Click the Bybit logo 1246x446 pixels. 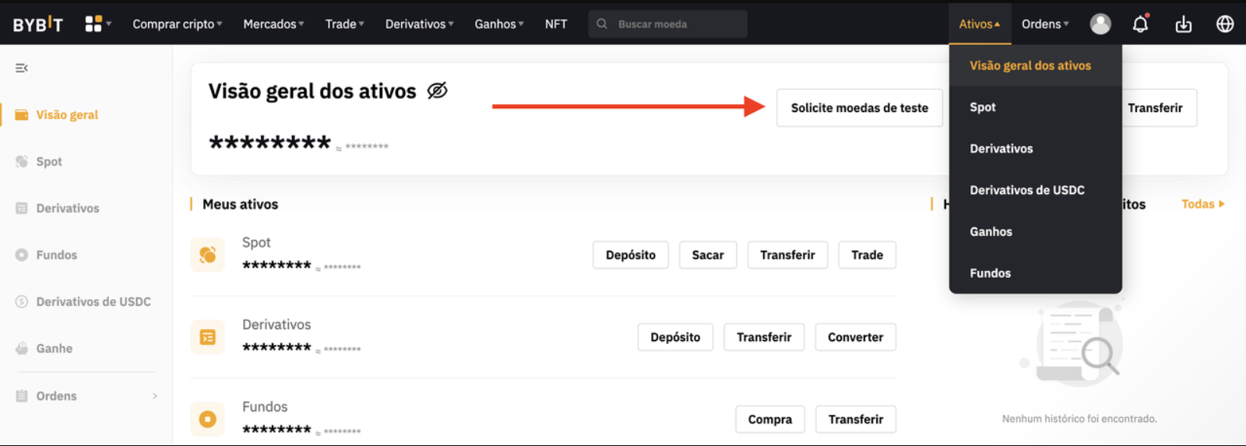coord(37,24)
